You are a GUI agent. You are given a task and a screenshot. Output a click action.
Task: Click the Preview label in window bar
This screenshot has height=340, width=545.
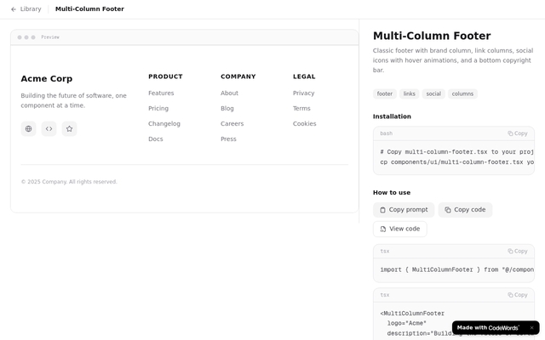click(x=50, y=37)
